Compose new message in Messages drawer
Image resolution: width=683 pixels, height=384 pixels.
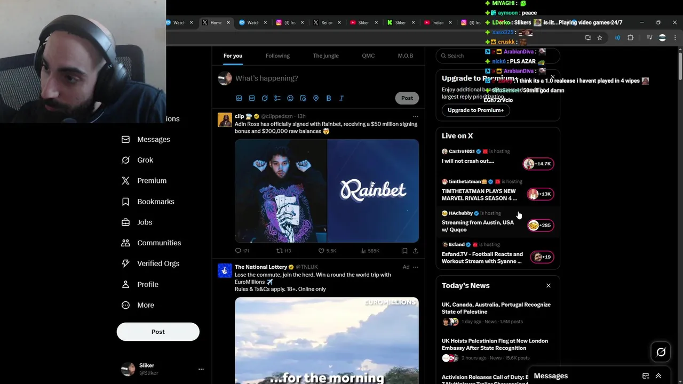coord(646,376)
